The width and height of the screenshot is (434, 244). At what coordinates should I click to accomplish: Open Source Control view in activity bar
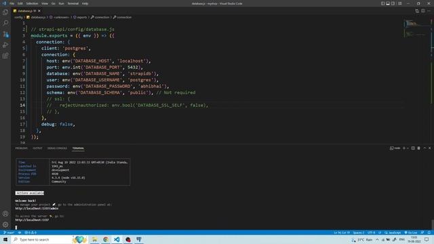pos(5,34)
